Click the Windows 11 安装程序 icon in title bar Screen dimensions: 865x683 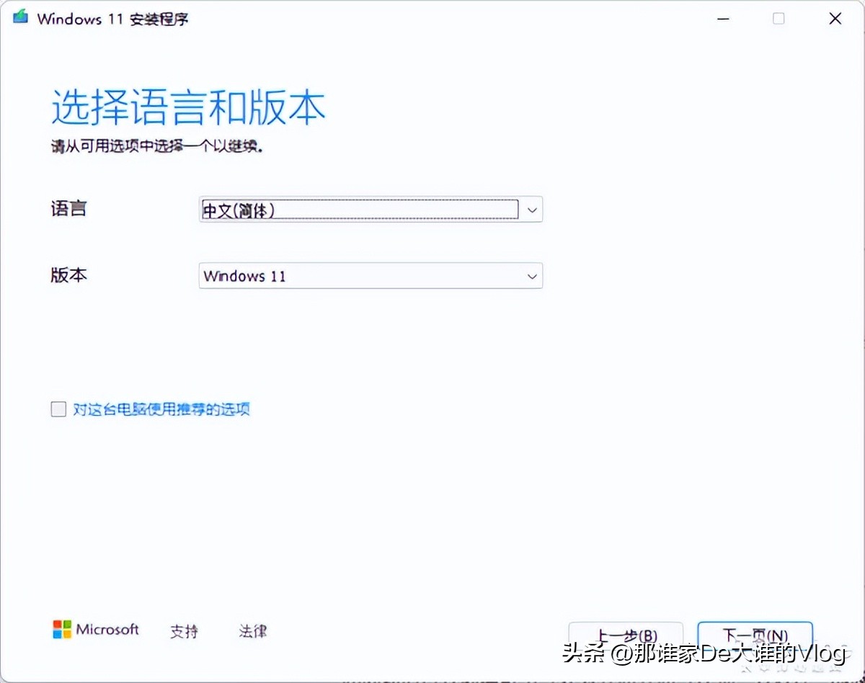tap(19, 17)
